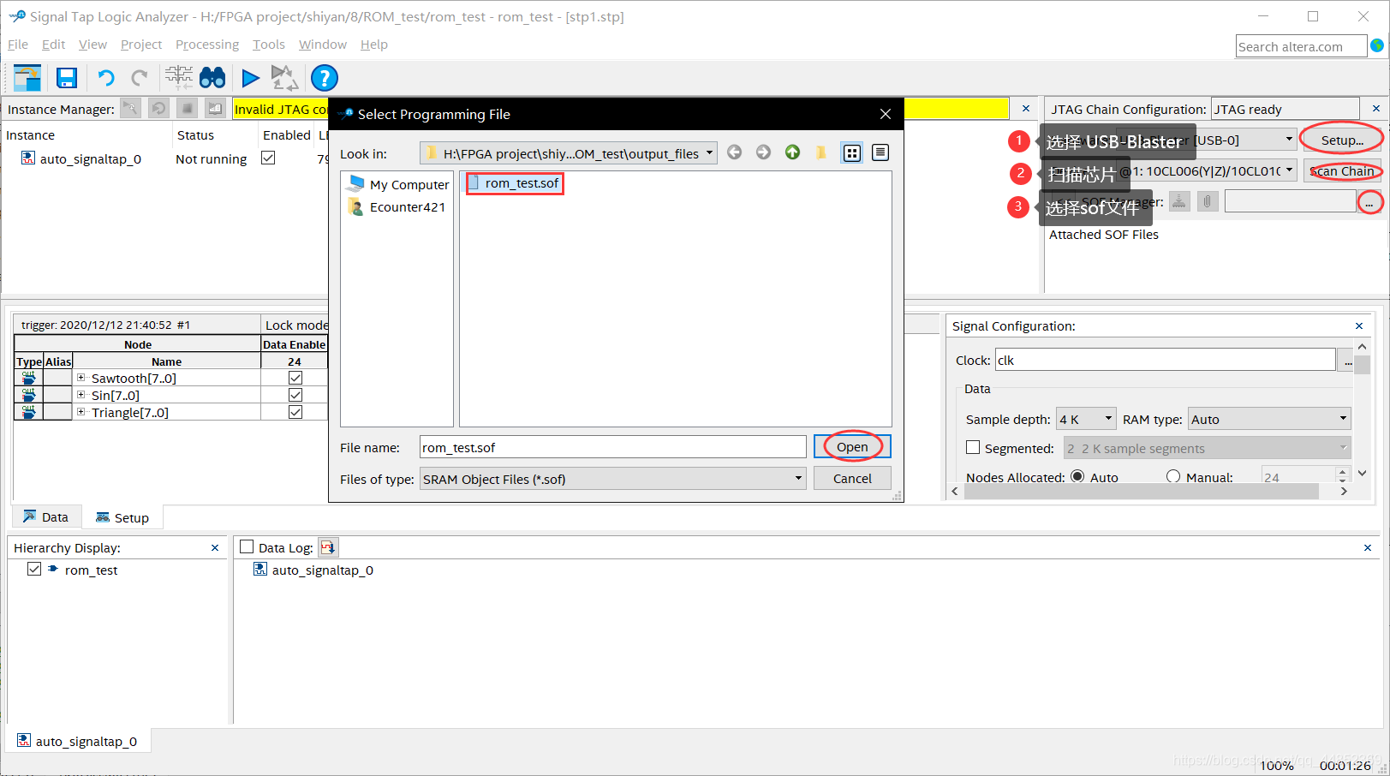Click the Autorun Analysis icon in Instance Manager
The height and width of the screenshot is (776, 1390).
point(158,109)
